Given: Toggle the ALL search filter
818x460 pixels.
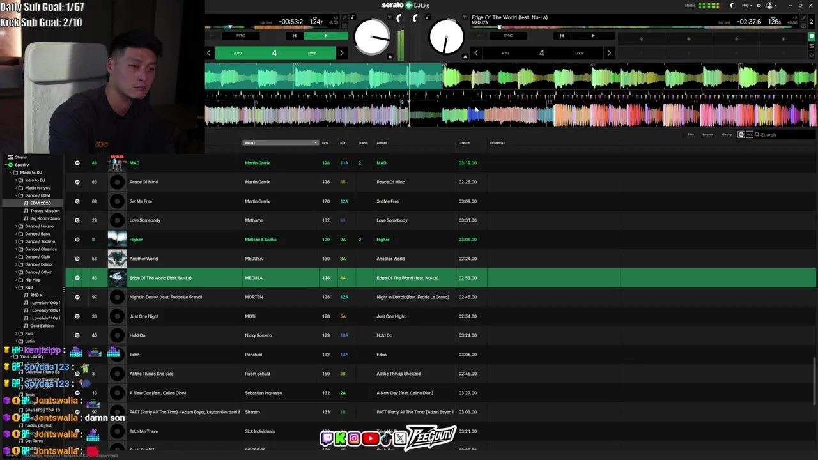Looking at the screenshot, I should [749, 135].
